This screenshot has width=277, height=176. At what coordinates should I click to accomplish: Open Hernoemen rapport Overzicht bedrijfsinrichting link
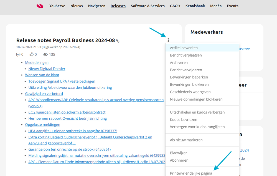(67, 119)
